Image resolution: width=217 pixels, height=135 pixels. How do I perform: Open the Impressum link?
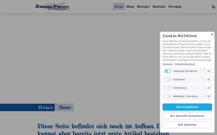click(x=167, y=64)
